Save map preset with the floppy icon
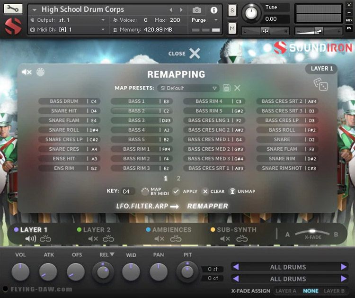 click(x=227, y=88)
